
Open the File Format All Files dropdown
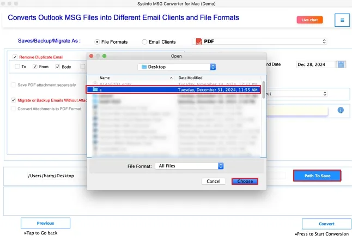pyautogui.click(x=189, y=166)
